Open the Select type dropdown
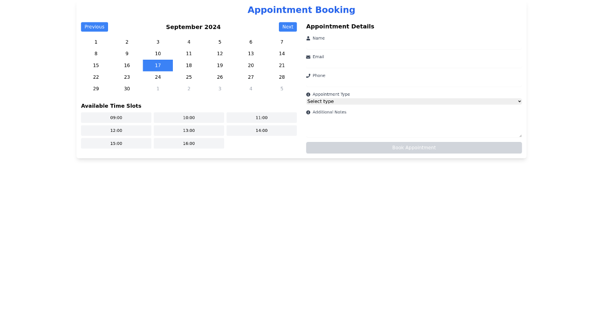This screenshot has height=316, width=603. point(414,101)
